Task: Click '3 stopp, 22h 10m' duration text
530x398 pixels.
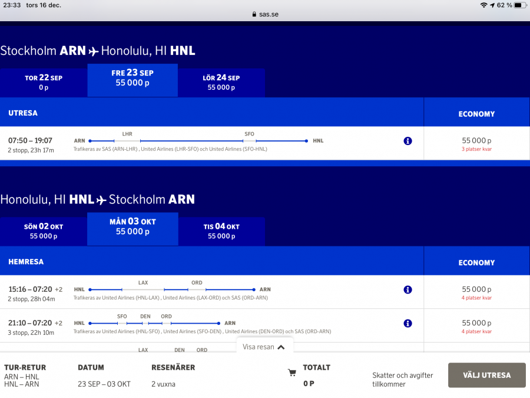Action: pyautogui.click(x=31, y=333)
